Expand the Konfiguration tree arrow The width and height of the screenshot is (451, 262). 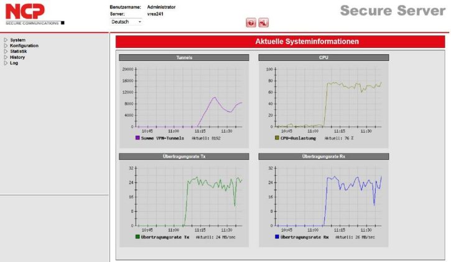click(x=6, y=46)
